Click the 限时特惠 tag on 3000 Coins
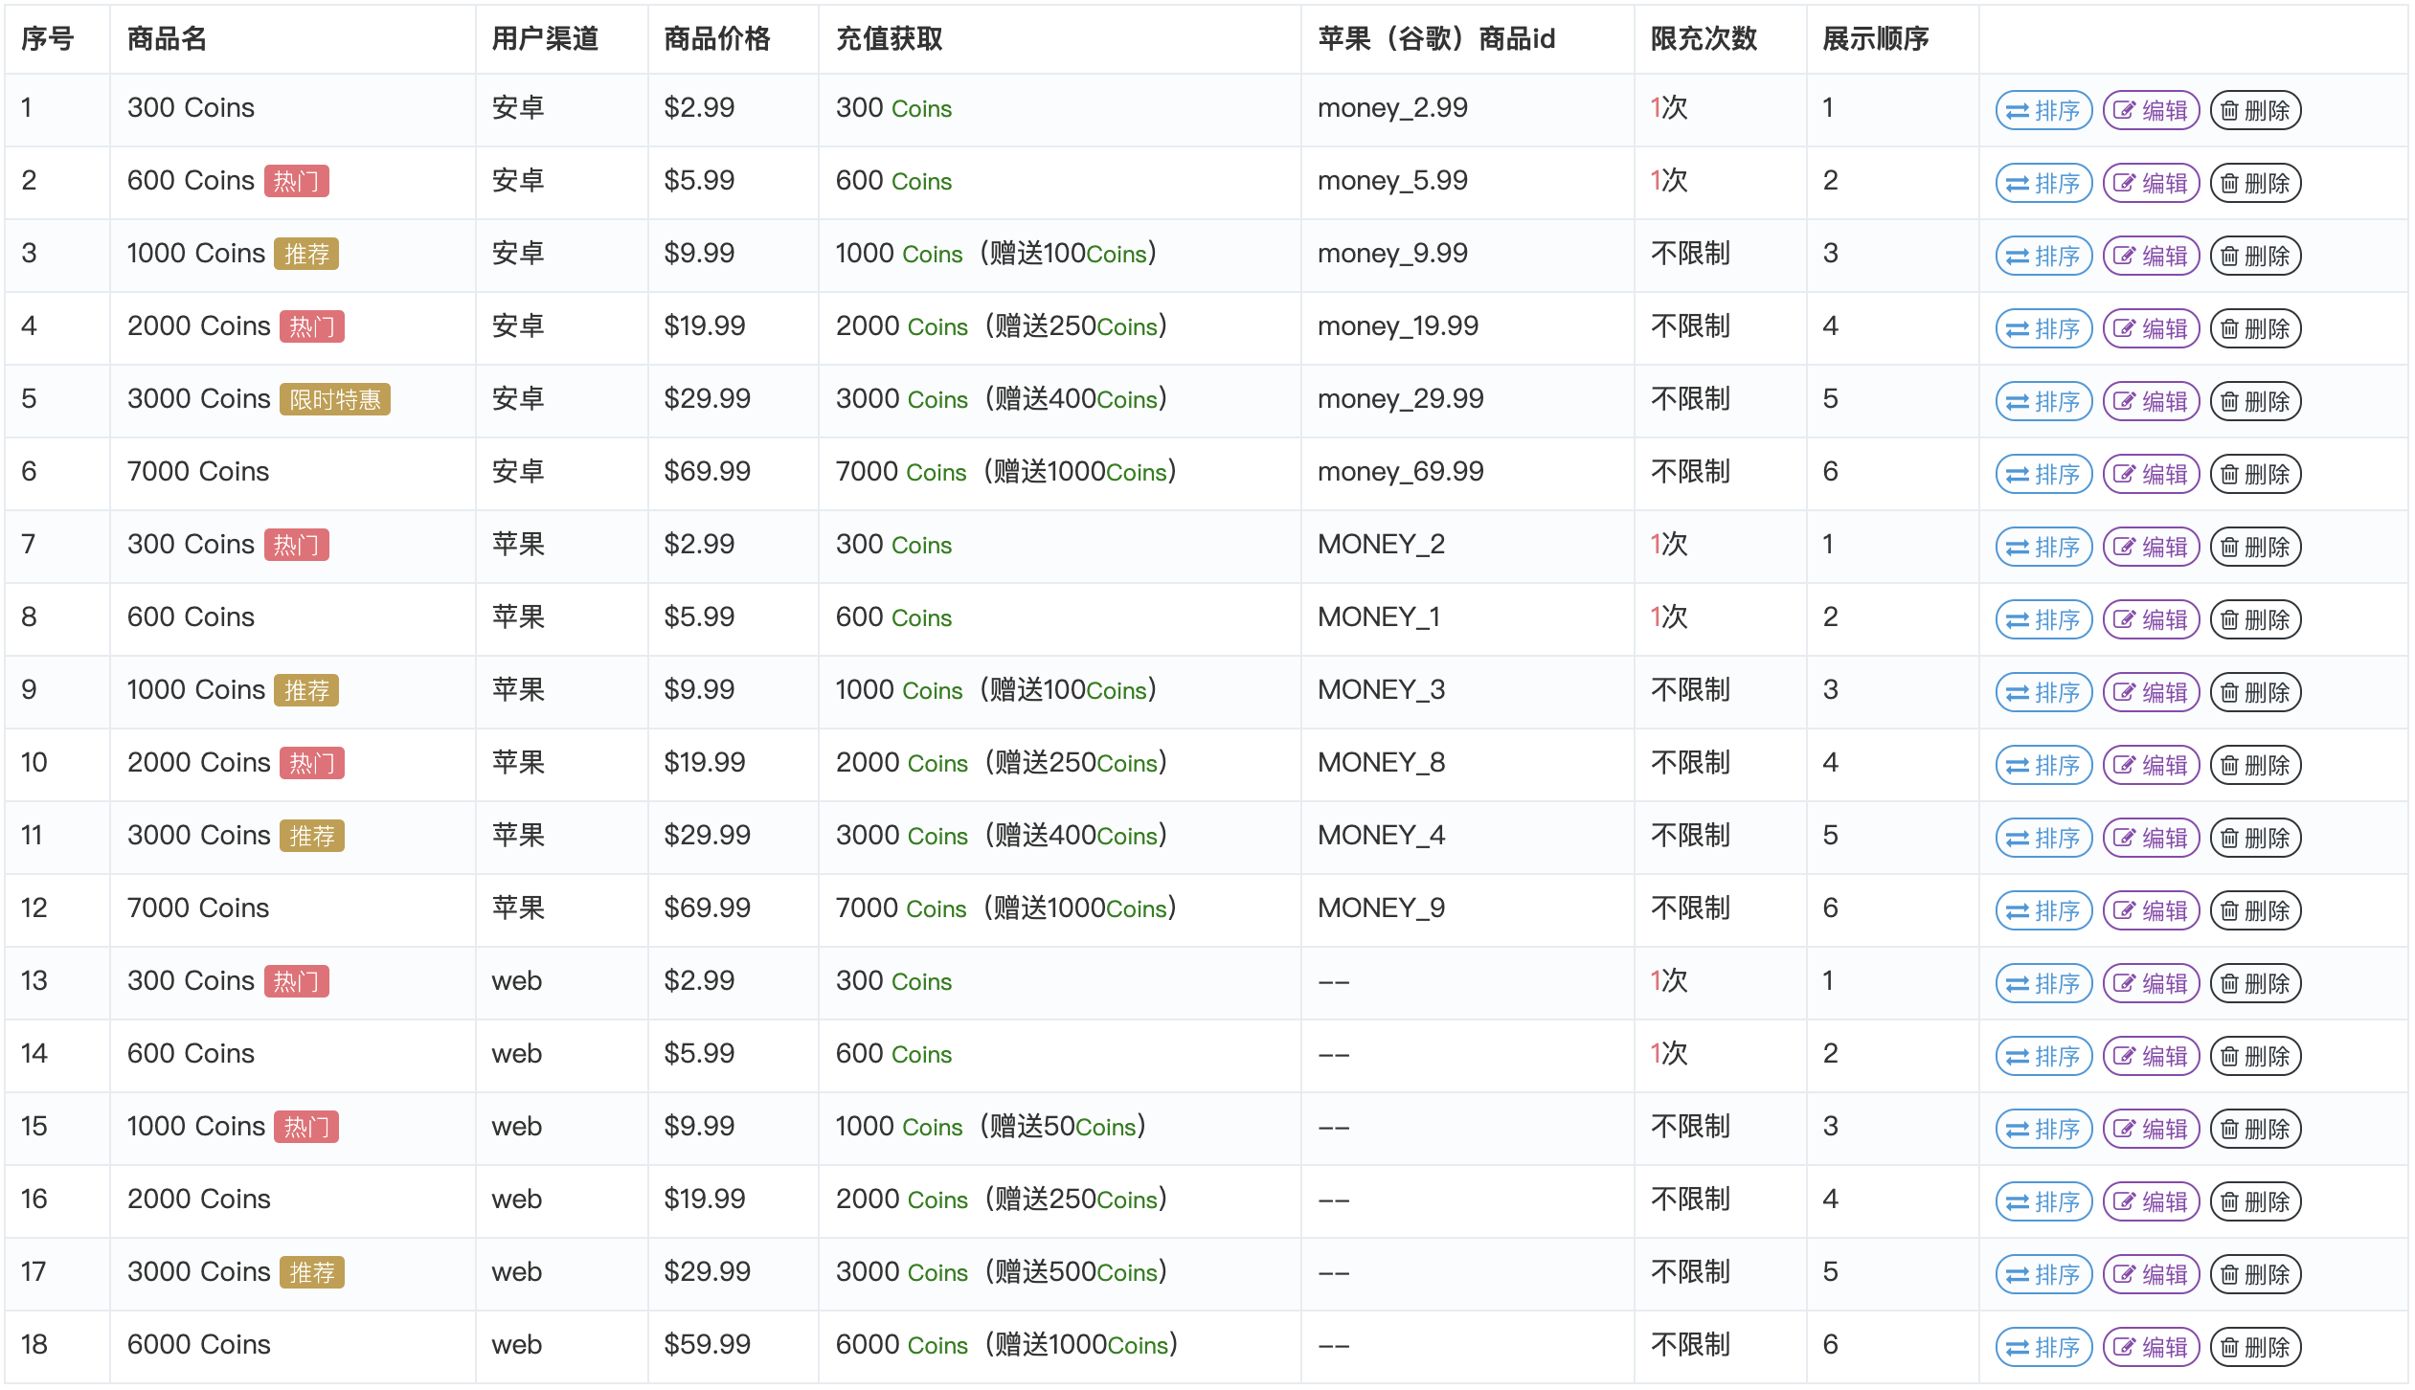This screenshot has height=1390, width=2415. [x=334, y=399]
